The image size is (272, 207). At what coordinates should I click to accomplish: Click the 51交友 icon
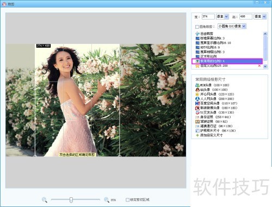click(x=197, y=112)
